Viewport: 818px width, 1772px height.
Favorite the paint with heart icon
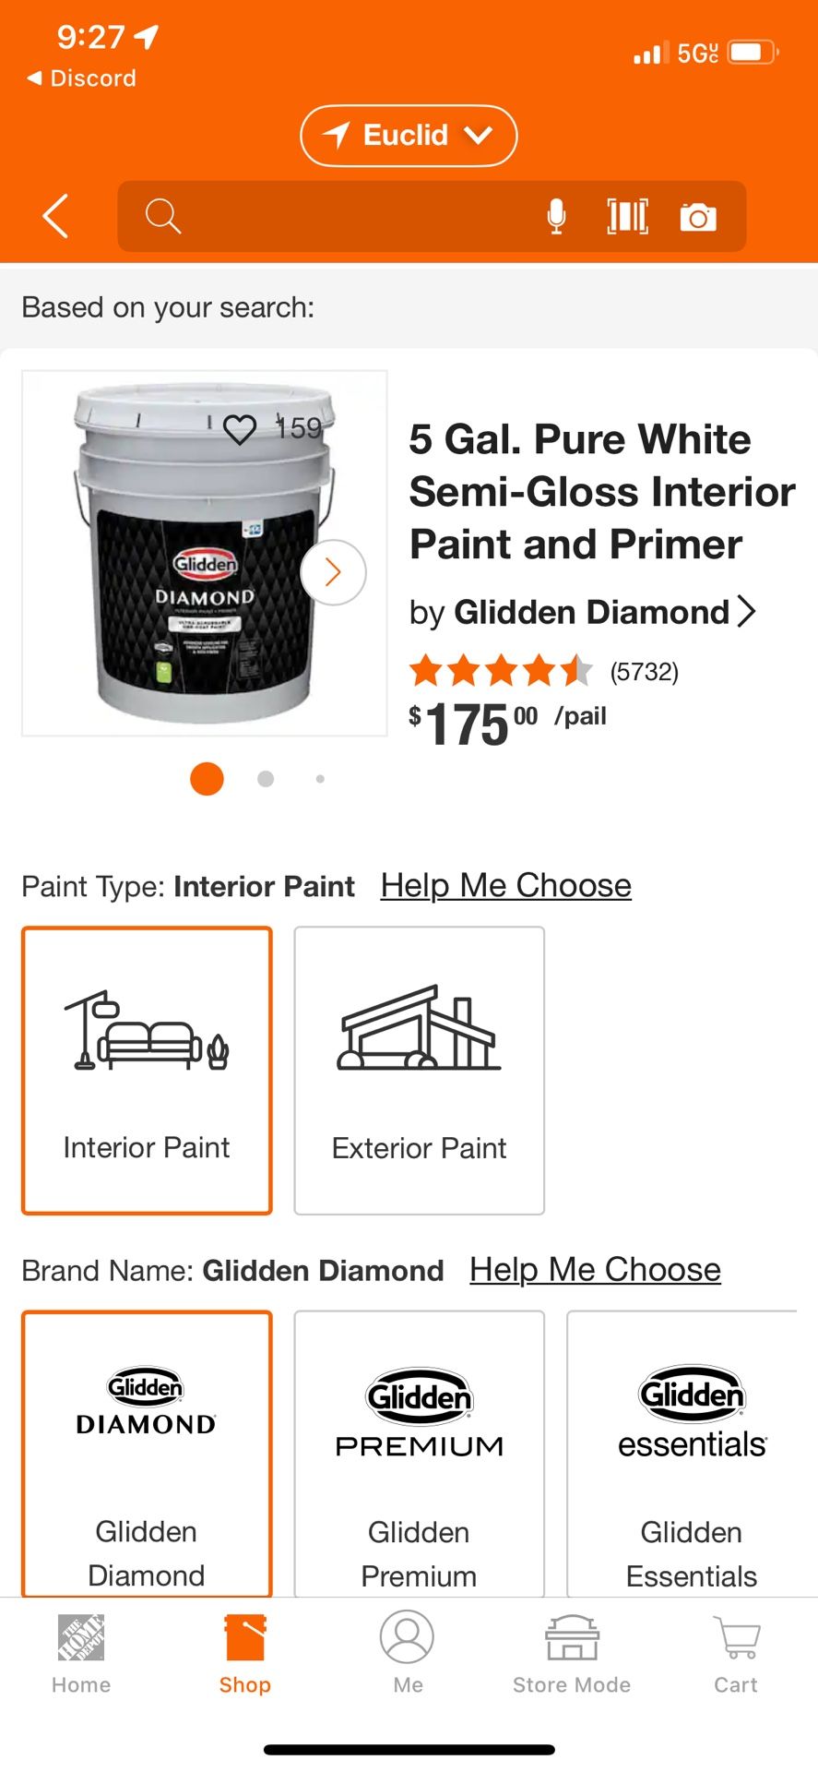coord(240,429)
